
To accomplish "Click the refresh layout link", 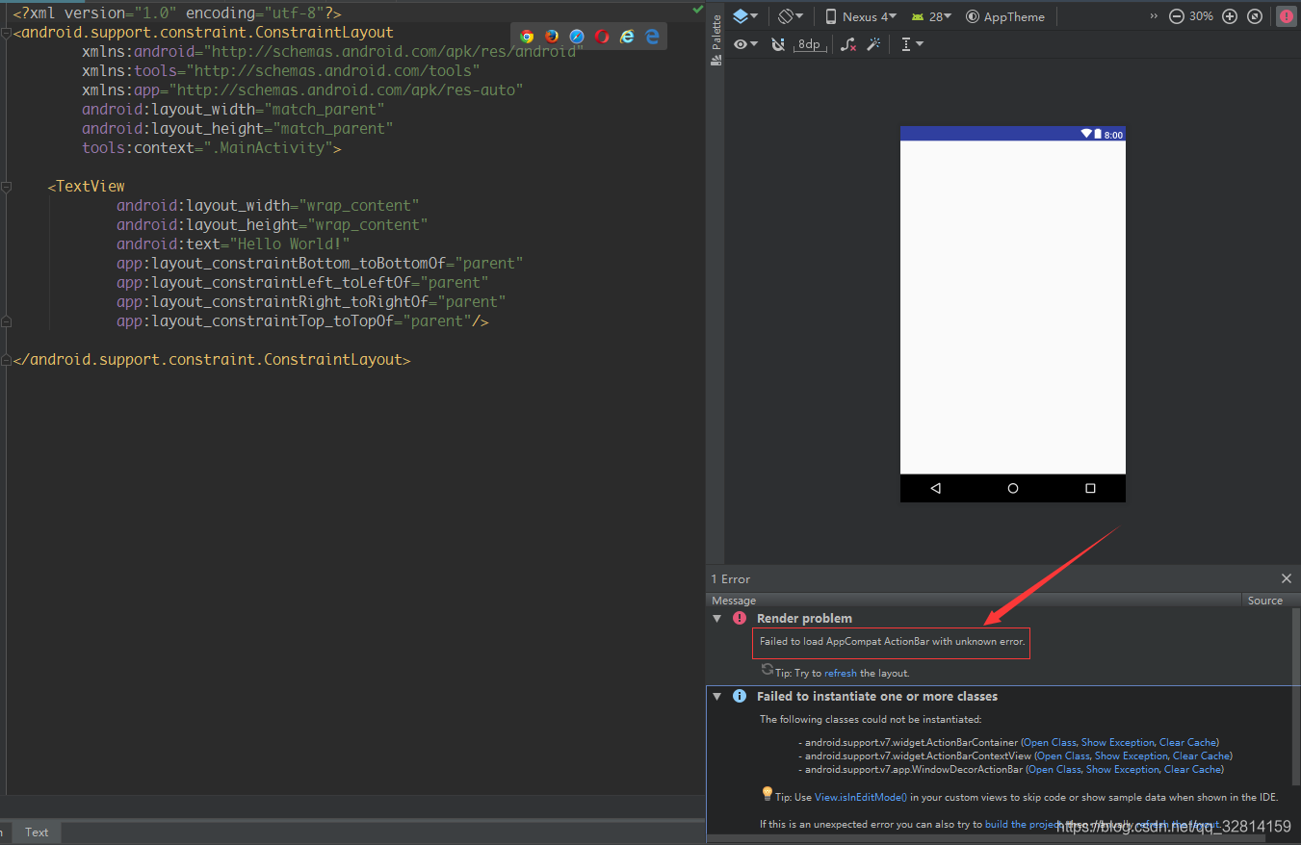I will tap(841, 673).
